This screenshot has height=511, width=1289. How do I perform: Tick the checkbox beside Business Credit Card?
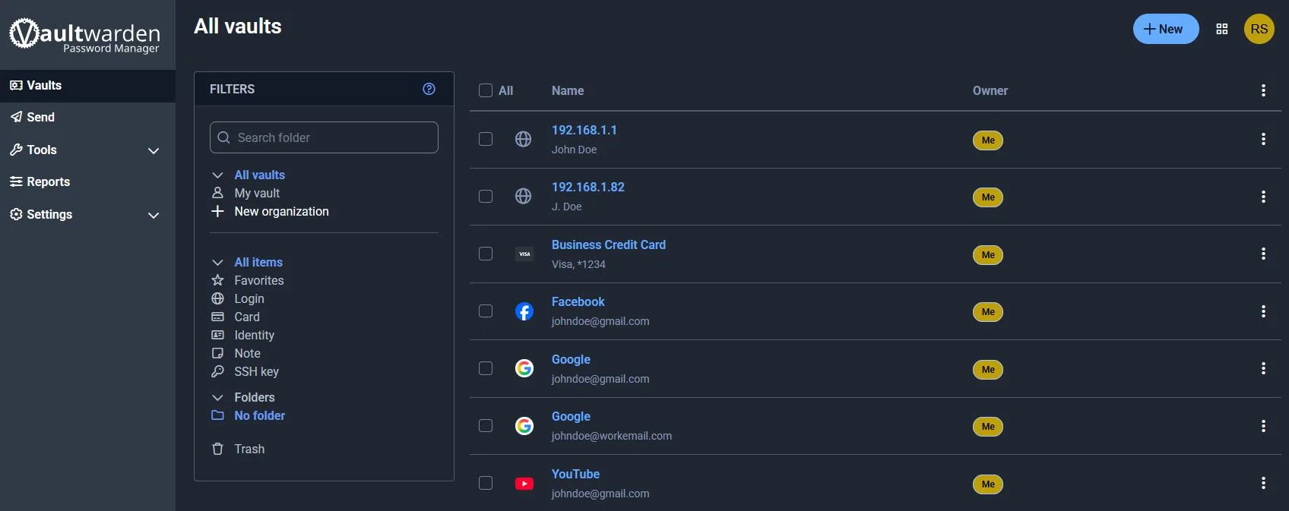pyautogui.click(x=486, y=254)
